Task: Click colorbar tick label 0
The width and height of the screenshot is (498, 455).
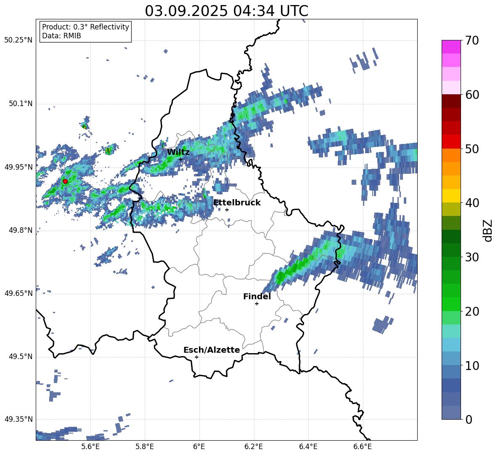Action: pyautogui.click(x=469, y=419)
